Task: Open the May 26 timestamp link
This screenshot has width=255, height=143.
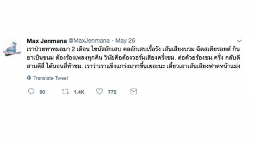Action: pos(125,41)
